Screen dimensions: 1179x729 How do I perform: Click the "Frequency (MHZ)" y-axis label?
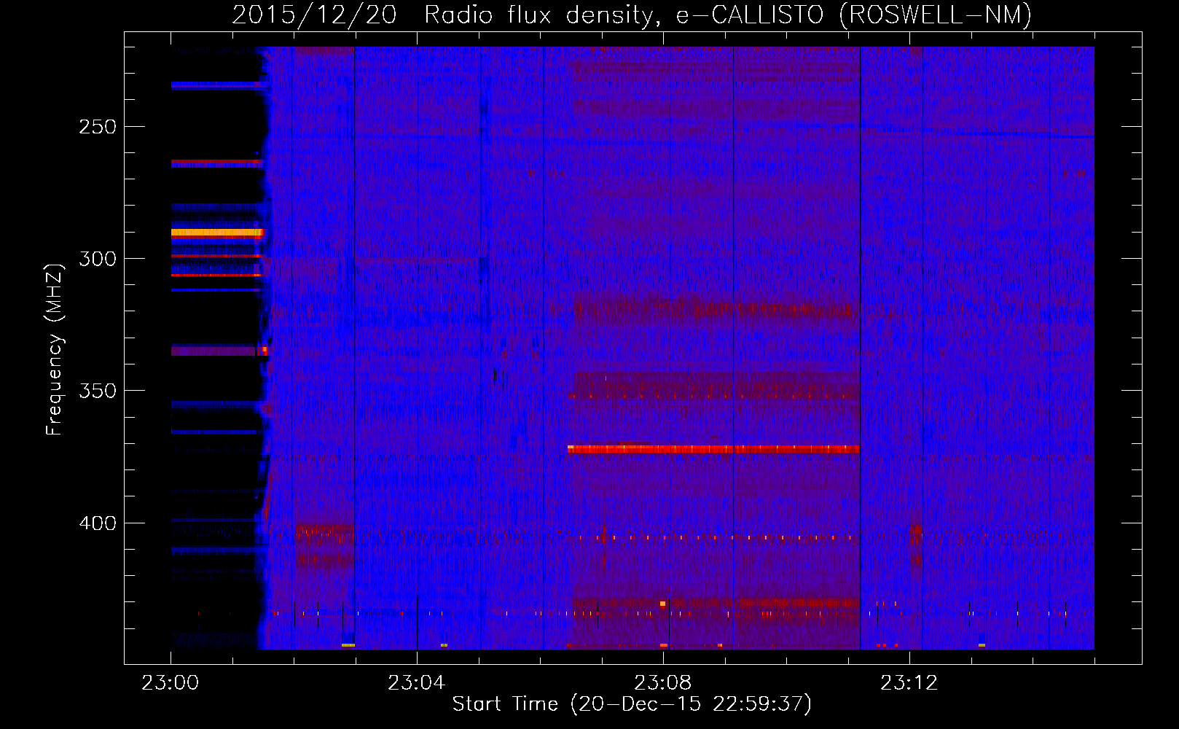(55, 349)
